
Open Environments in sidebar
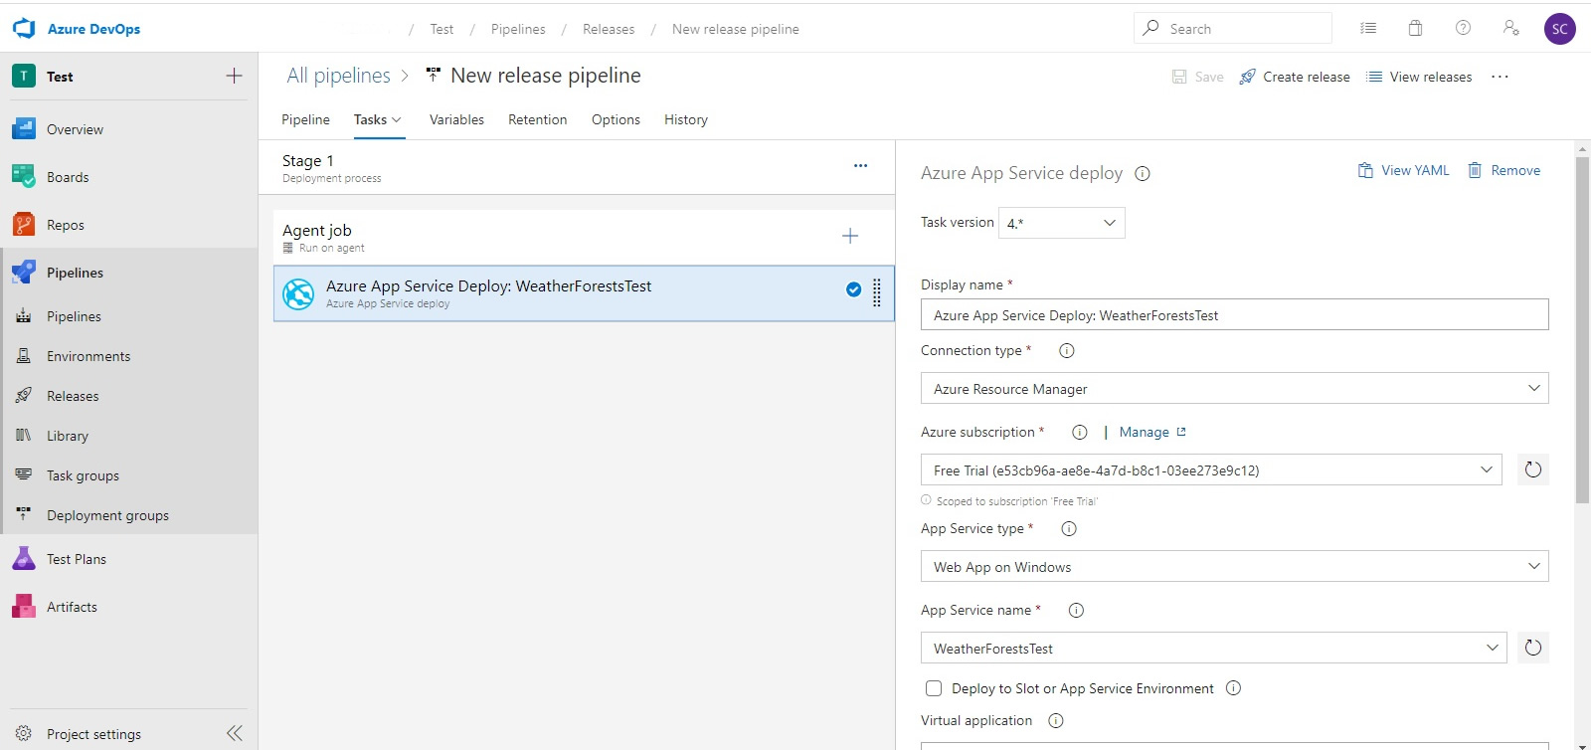pyautogui.click(x=88, y=356)
